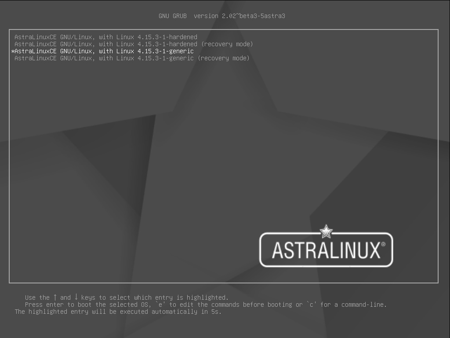This screenshot has width=450, height=338.
Task: Select the 4.15.3-1-hardened boot entry
Action: tap(105, 37)
